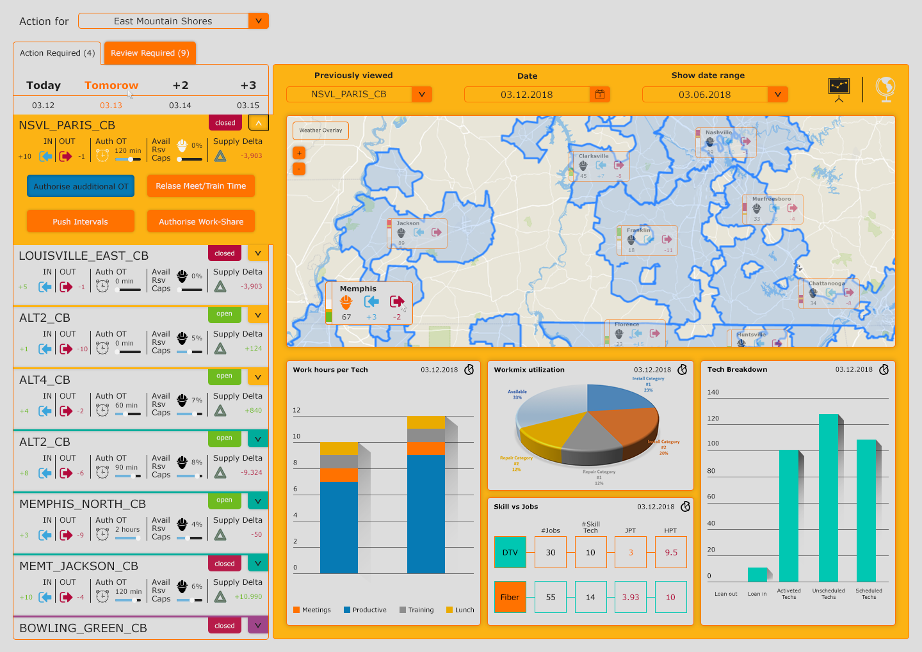Click NSVL_PARIS_CB IN arrow icon
Image resolution: width=922 pixels, height=652 pixels.
coord(45,156)
